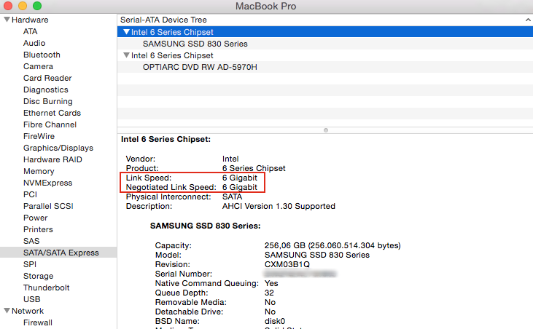Click the Model value SAMSUNG SSD 830 Series
This screenshot has height=329, width=533.
(316, 255)
